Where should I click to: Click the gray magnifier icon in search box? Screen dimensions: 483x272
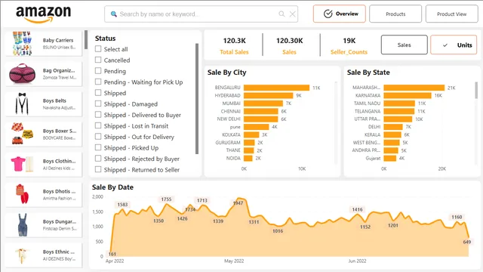point(281,14)
